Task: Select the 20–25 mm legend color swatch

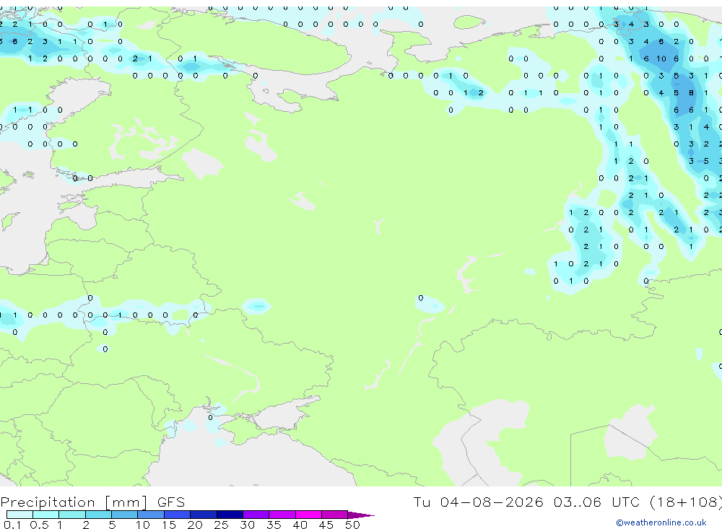Action: pyautogui.click(x=203, y=515)
